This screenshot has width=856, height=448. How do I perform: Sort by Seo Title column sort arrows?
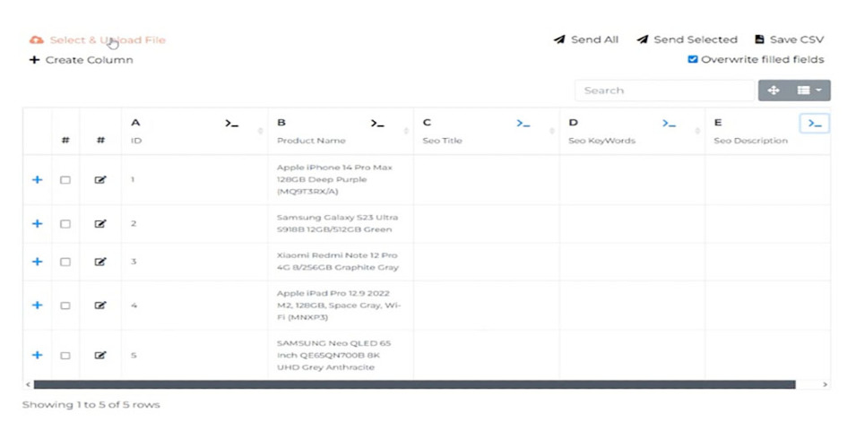[x=552, y=131]
